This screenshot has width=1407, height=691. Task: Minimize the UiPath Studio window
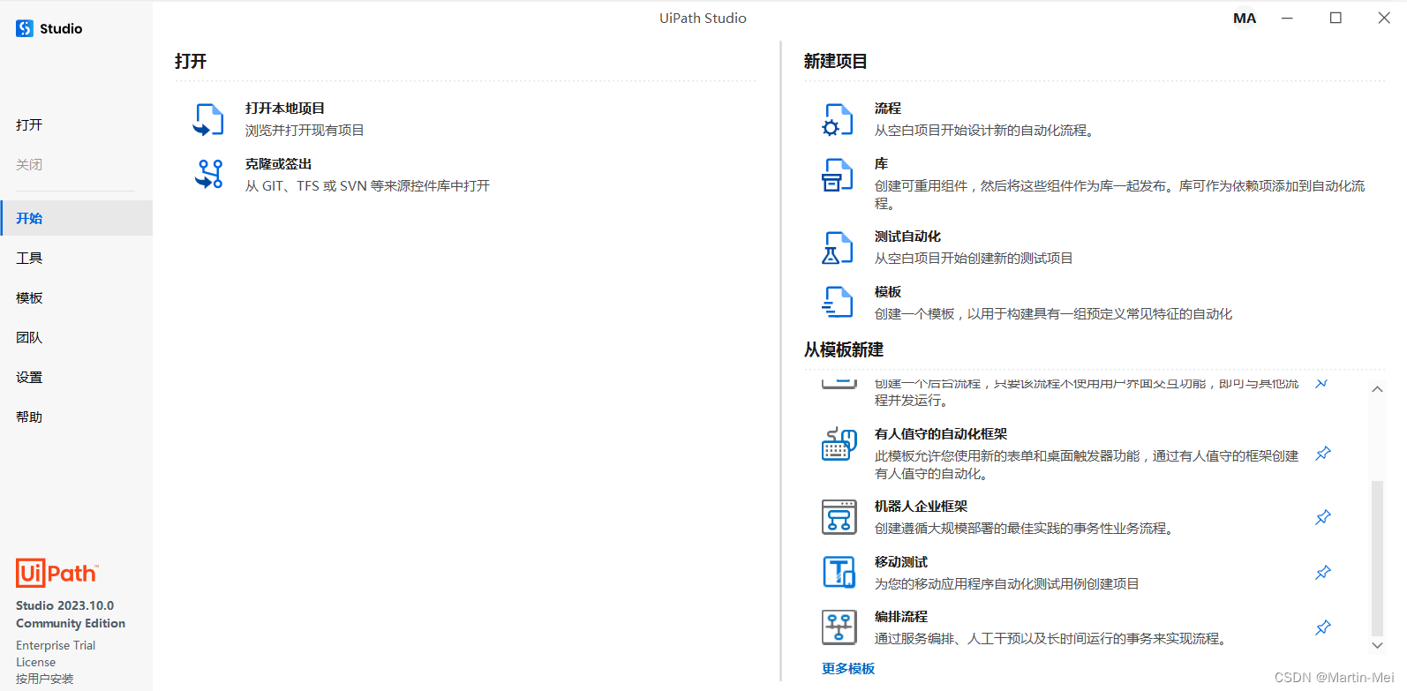coord(1288,19)
